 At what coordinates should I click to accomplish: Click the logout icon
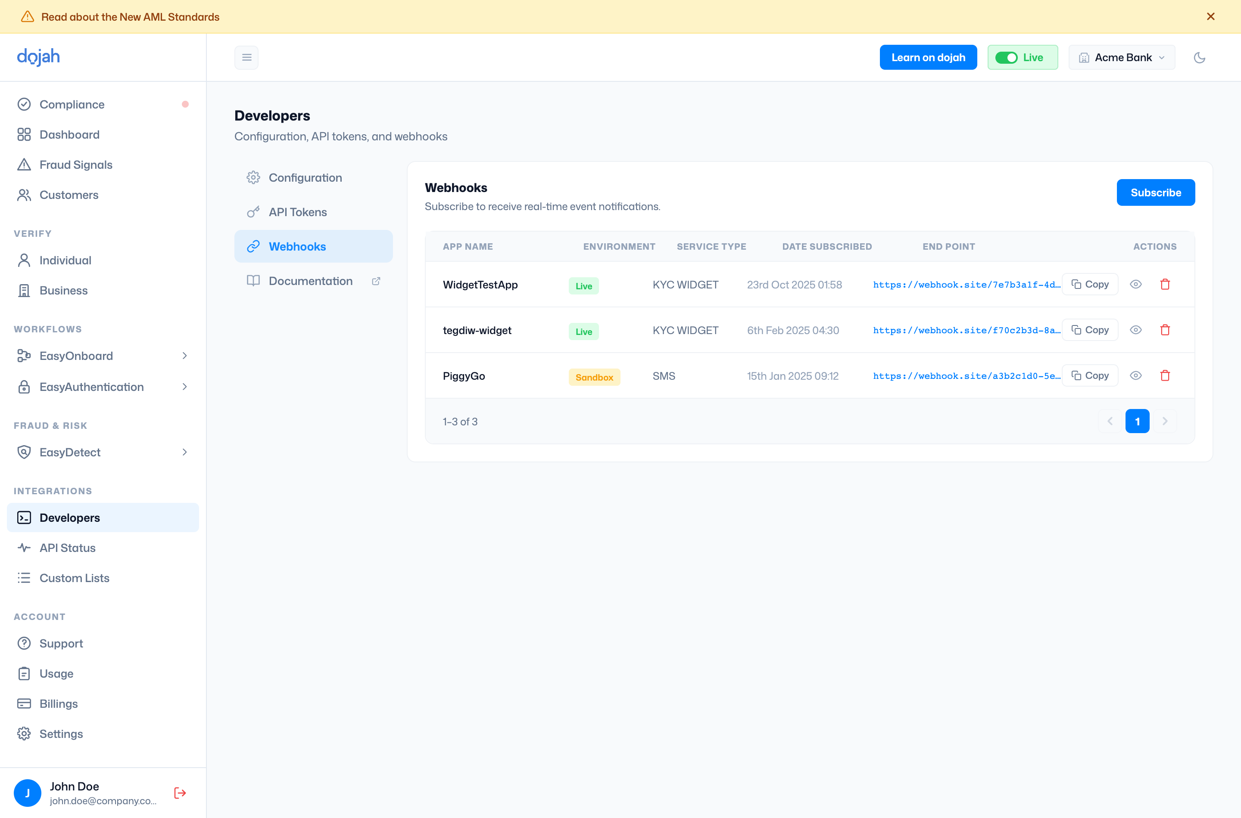(x=180, y=793)
